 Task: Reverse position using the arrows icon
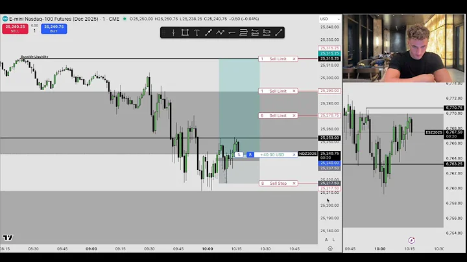(x=239, y=154)
